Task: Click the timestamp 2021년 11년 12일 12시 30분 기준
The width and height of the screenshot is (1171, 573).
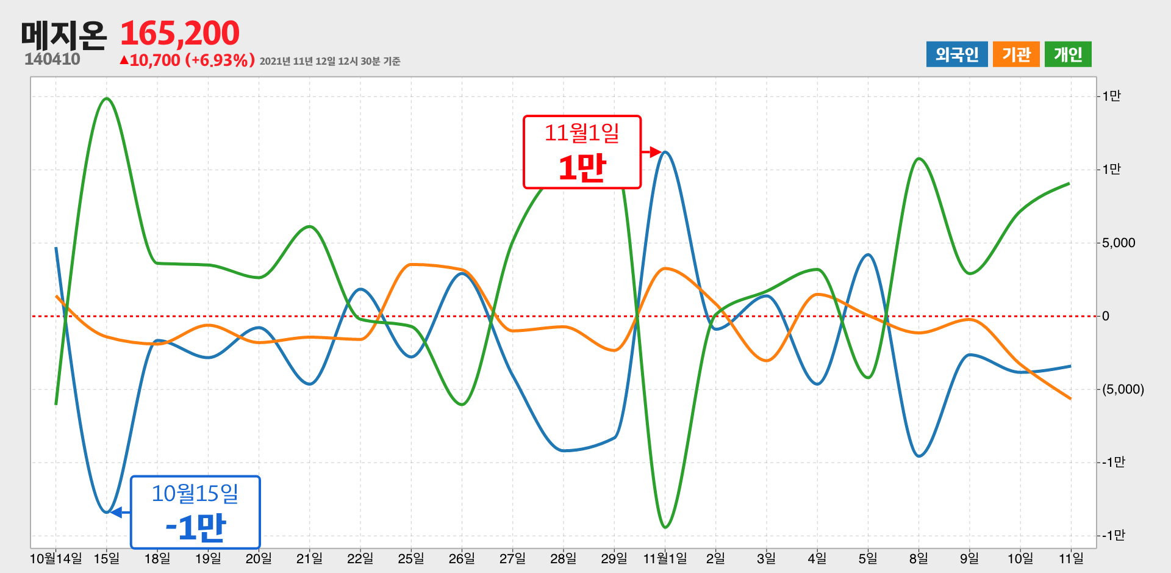Action: tap(330, 61)
